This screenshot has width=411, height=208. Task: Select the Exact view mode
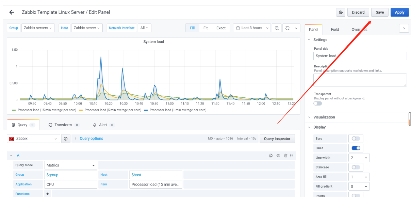click(x=221, y=28)
